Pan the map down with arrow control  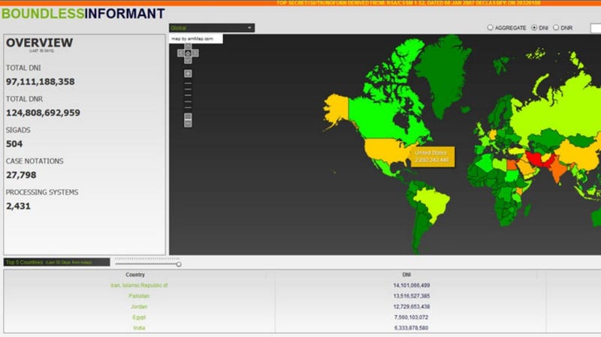tap(188, 60)
